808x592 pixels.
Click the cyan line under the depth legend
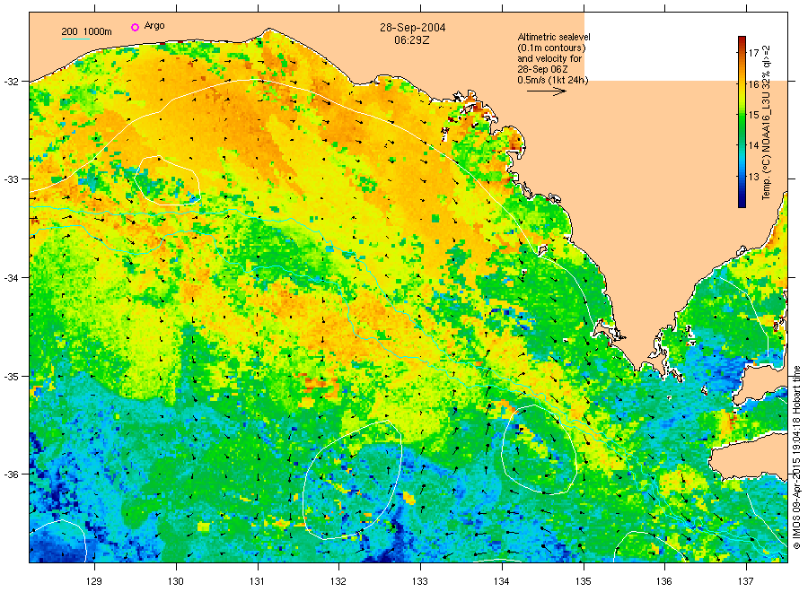coord(75,39)
